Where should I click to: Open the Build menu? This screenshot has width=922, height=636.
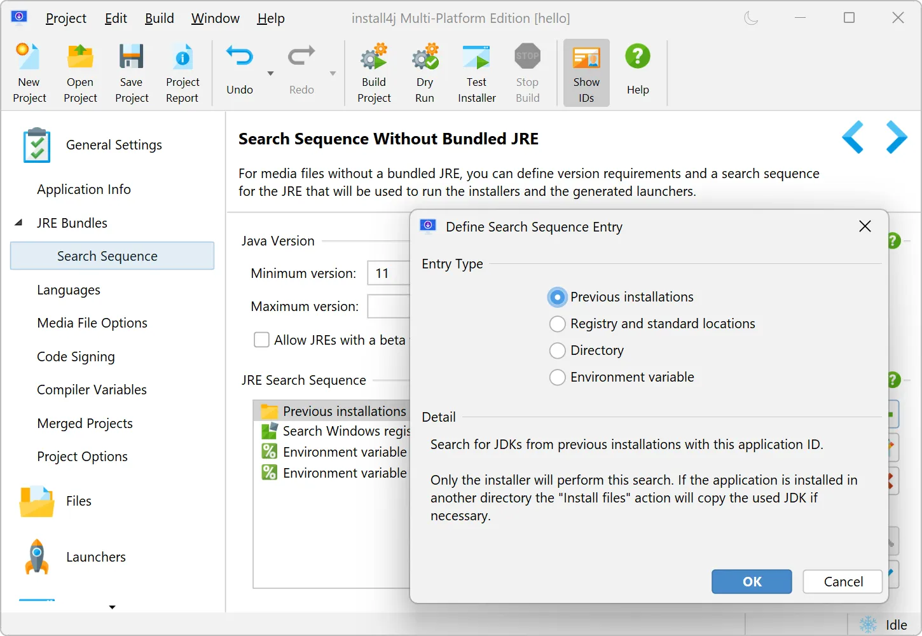[x=159, y=18]
